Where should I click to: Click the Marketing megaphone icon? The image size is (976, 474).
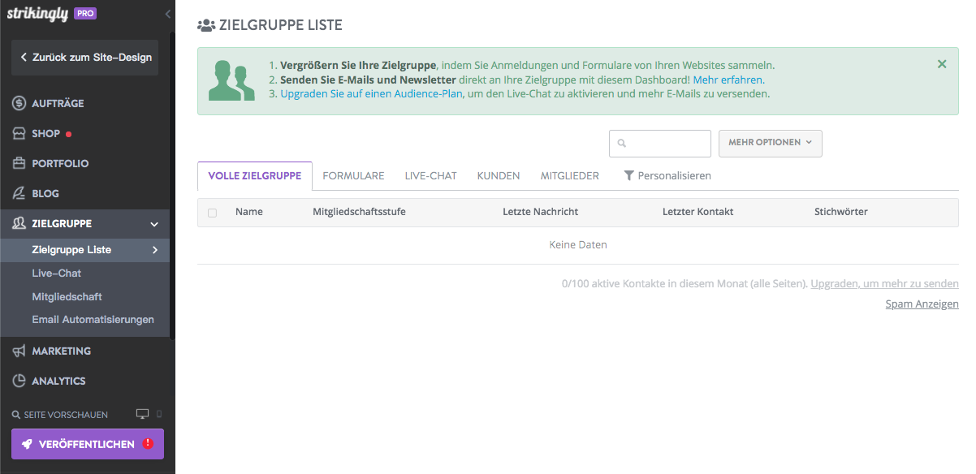(x=19, y=351)
